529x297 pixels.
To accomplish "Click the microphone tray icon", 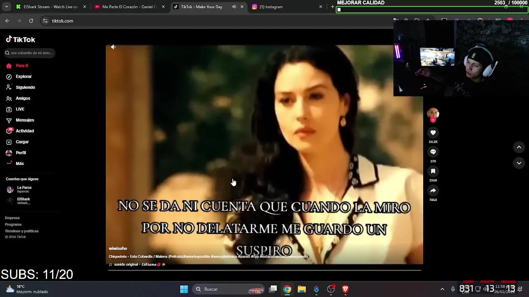I will tap(453, 289).
